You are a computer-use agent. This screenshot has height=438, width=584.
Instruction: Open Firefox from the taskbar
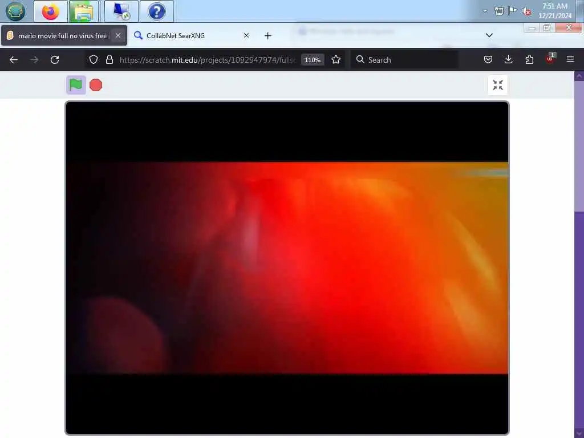51,11
